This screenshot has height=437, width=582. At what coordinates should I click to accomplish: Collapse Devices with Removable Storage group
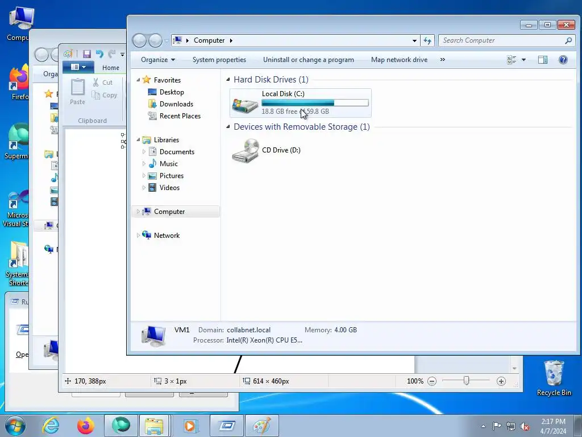pos(228,127)
